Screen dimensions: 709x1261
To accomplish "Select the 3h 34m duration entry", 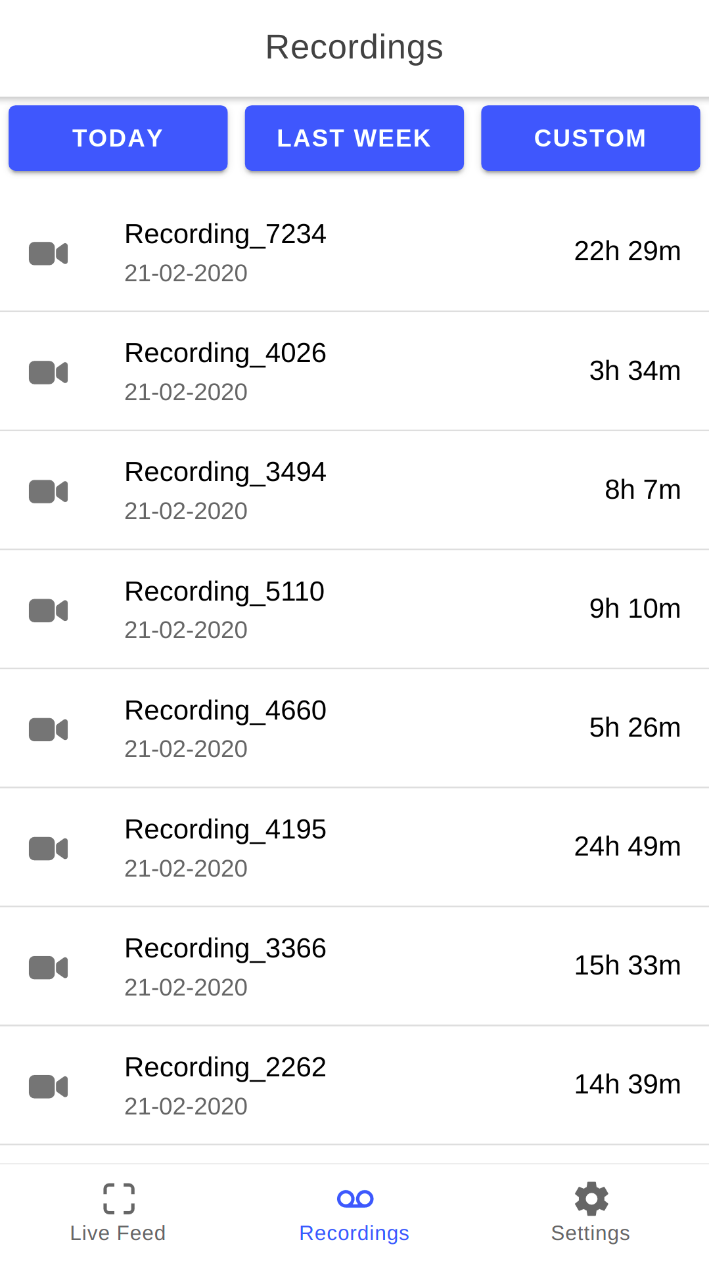I will click(634, 371).
